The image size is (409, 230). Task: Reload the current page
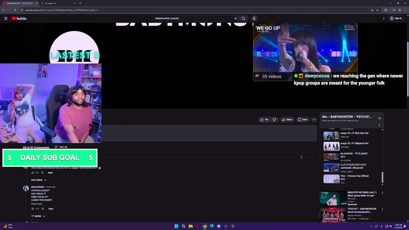[x=15, y=10]
